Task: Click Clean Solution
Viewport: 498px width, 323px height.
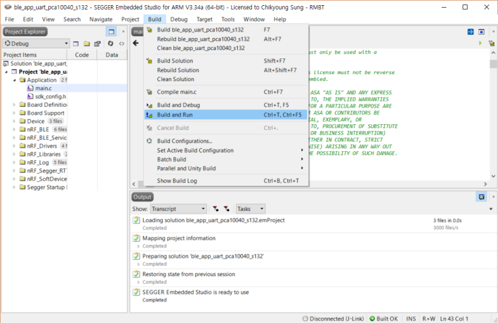Action: pyautogui.click(x=226, y=79)
